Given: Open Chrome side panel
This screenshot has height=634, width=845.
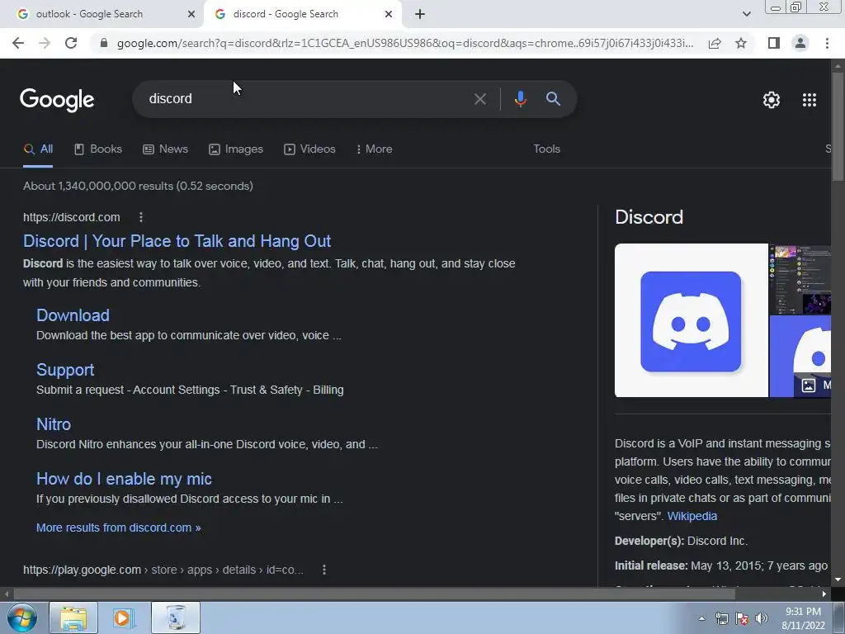Looking at the screenshot, I should (x=774, y=43).
